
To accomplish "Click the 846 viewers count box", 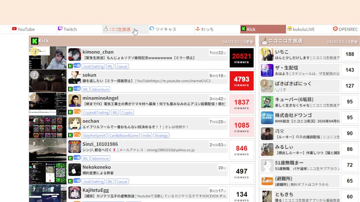I will pos(242,150).
